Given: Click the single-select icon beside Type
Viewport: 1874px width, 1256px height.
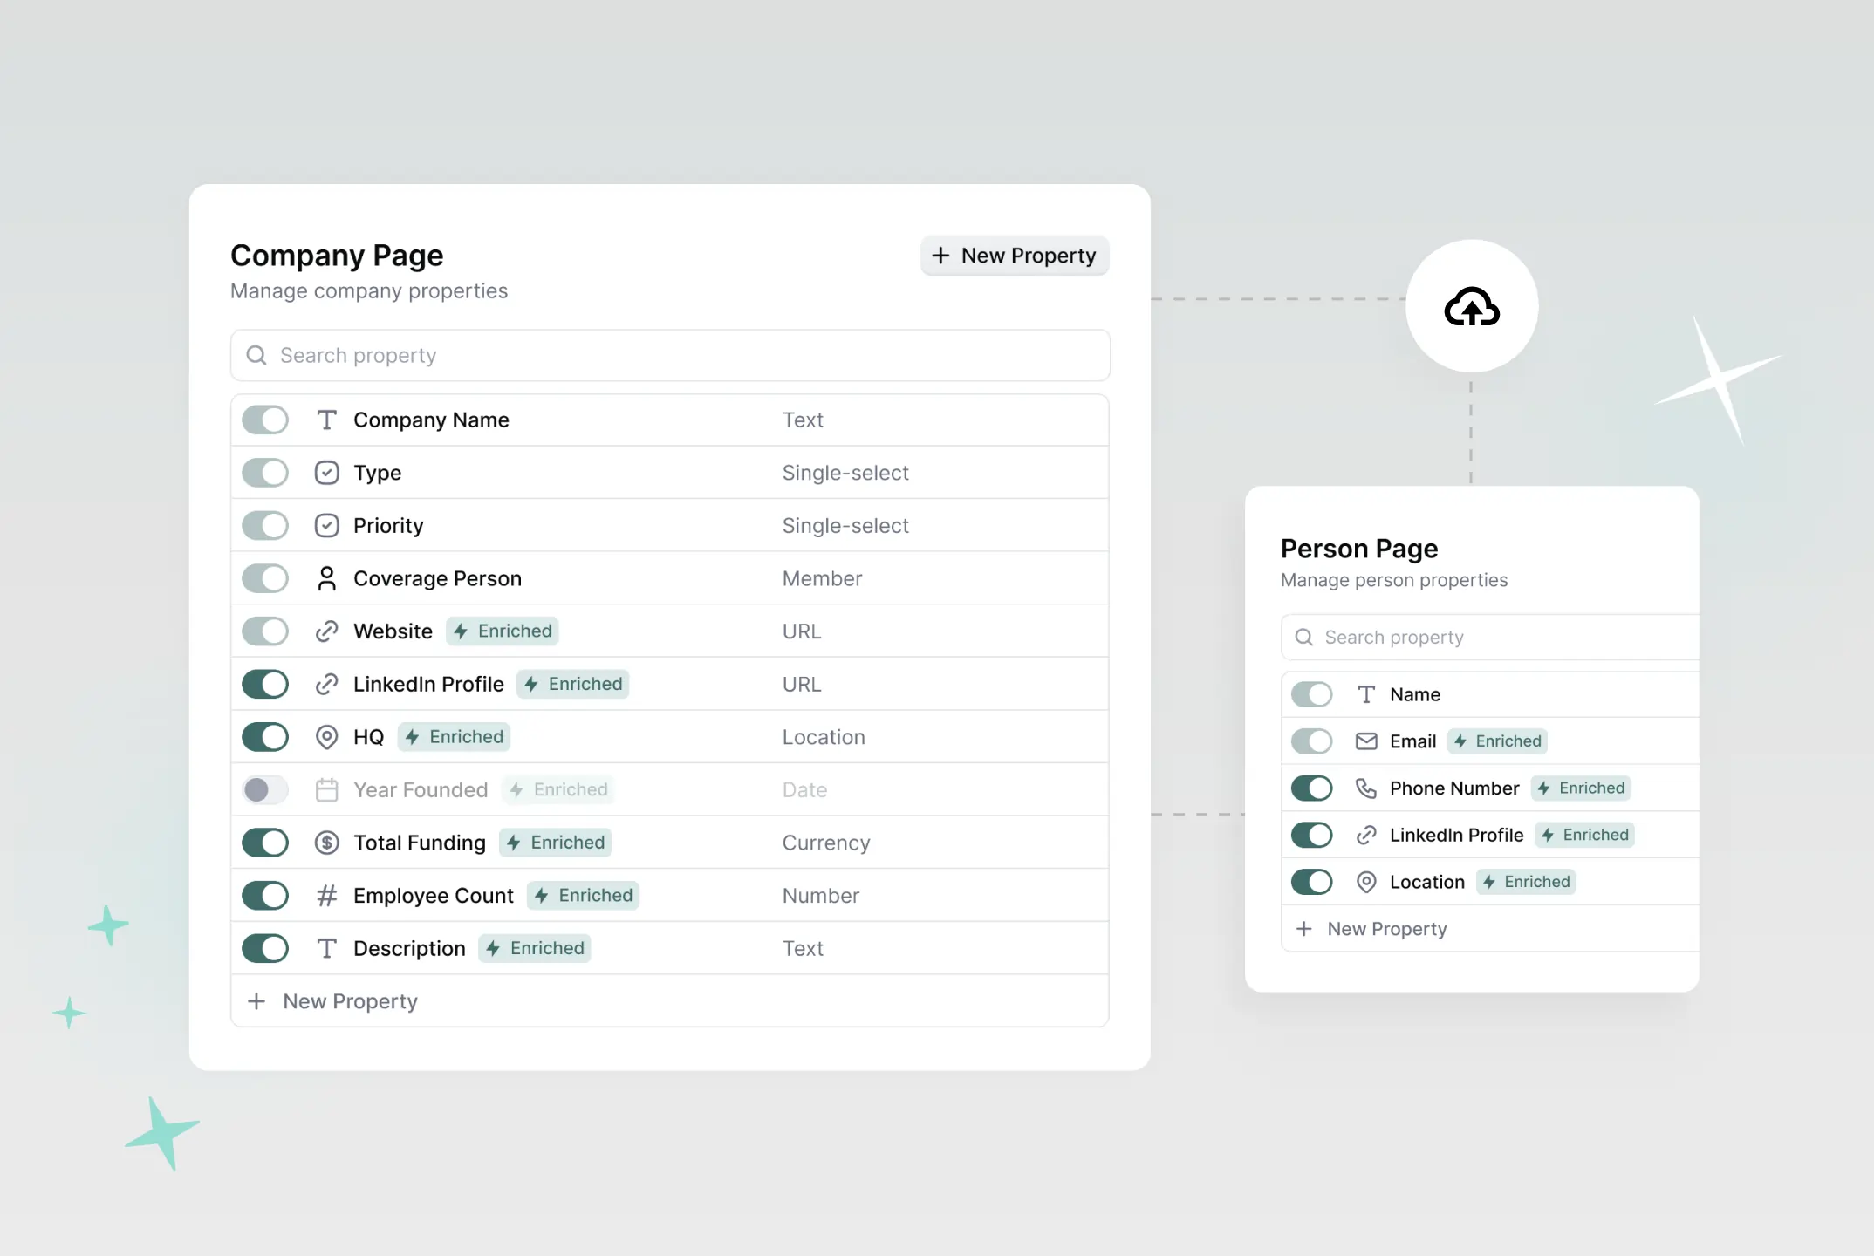Looking at the screenshot, I should (326, 473).
